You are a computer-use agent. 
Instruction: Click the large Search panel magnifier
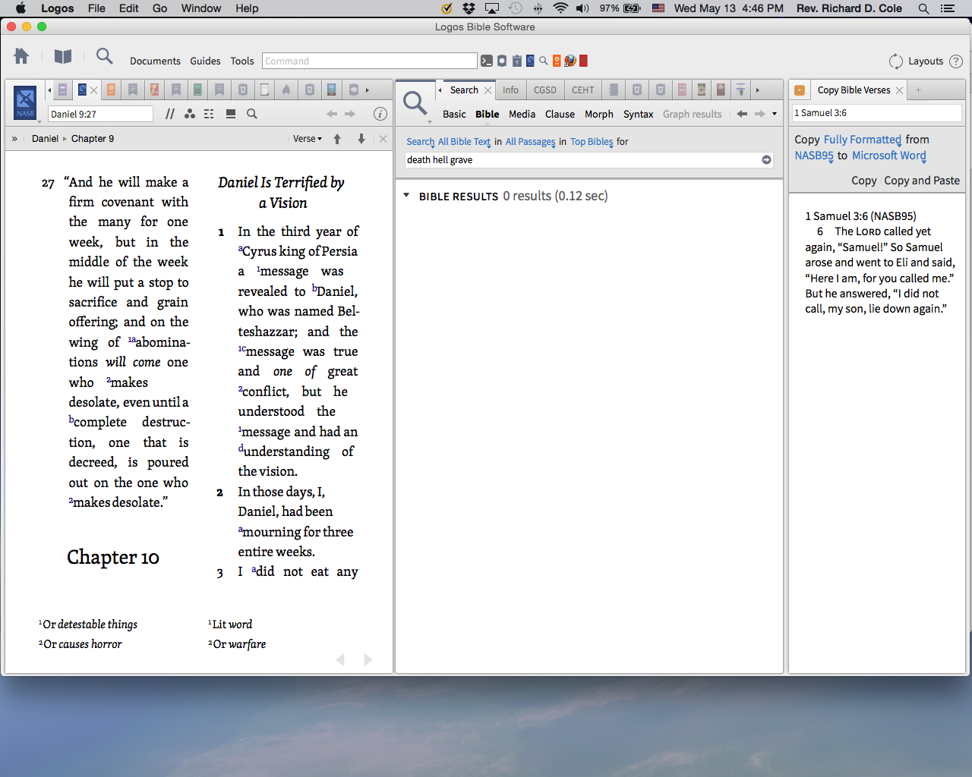(x=415, y=102)
